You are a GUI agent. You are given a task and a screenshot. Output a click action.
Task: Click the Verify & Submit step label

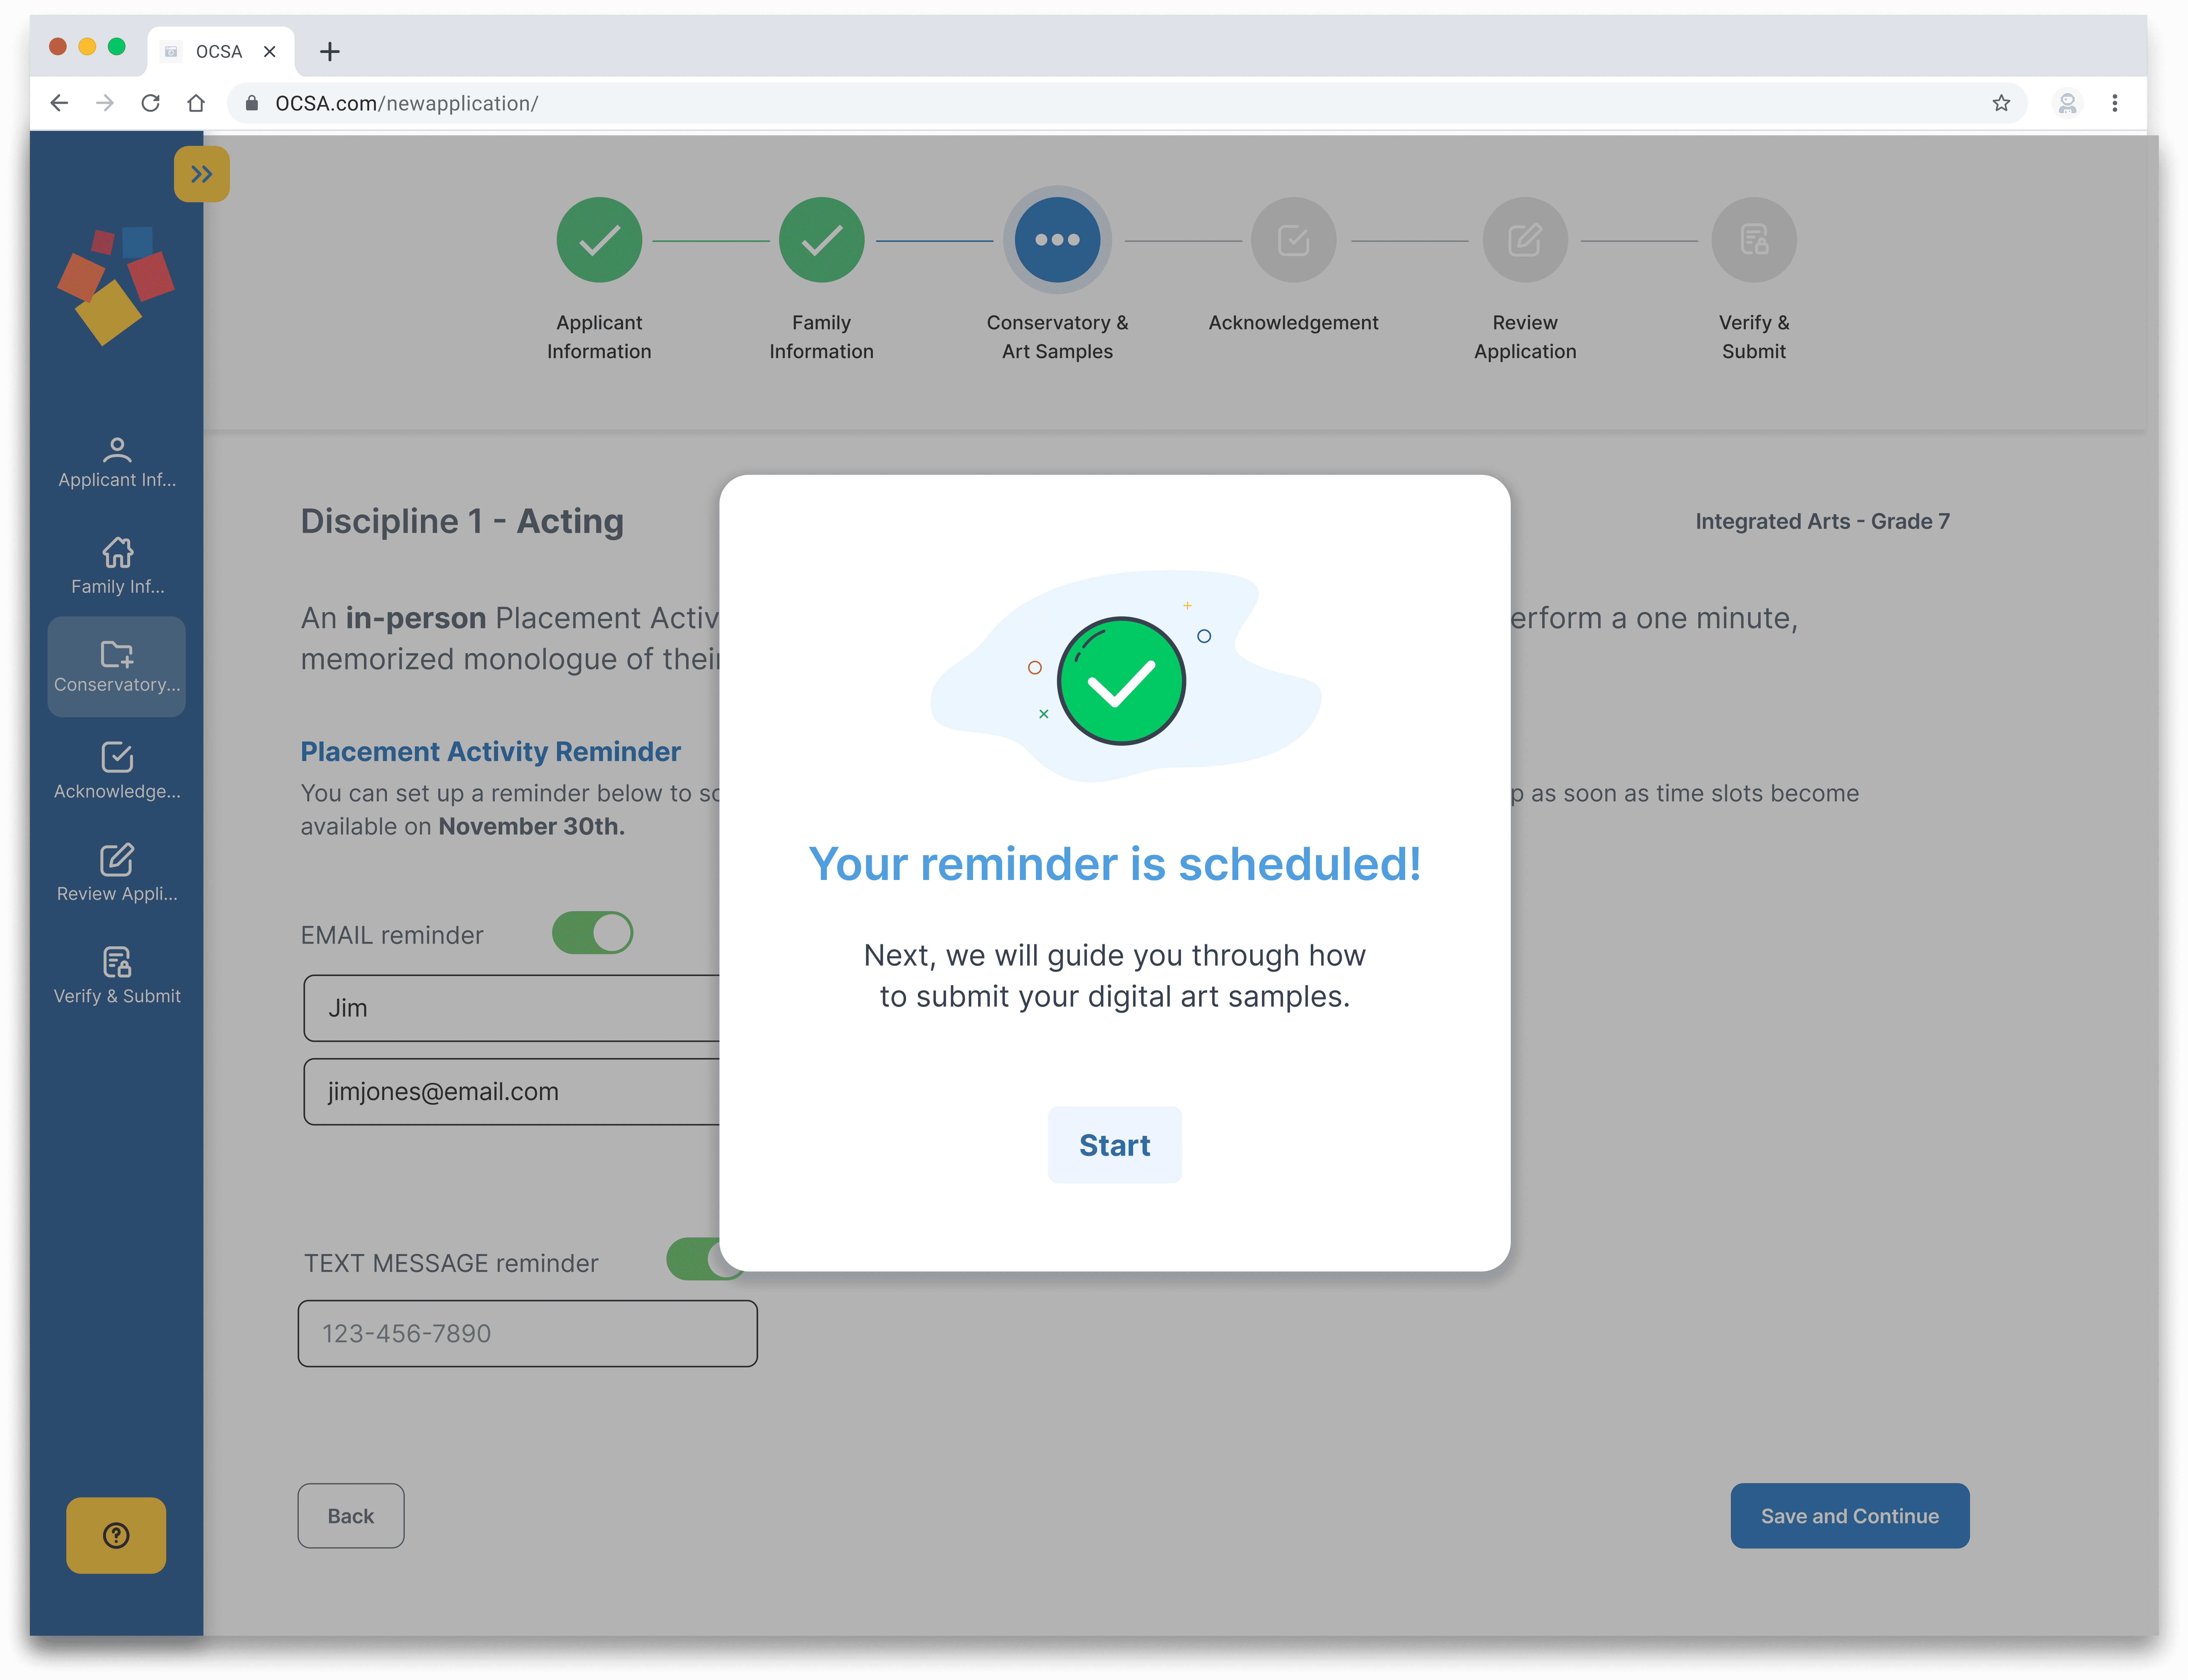pyautogui.click(x=1754, y=337)
